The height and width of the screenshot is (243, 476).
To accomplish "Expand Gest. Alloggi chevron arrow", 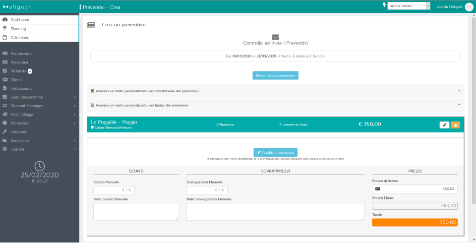I will 75,115.
